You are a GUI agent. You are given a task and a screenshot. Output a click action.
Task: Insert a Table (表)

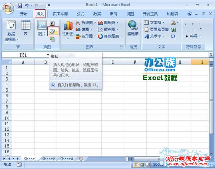point(26,28)
